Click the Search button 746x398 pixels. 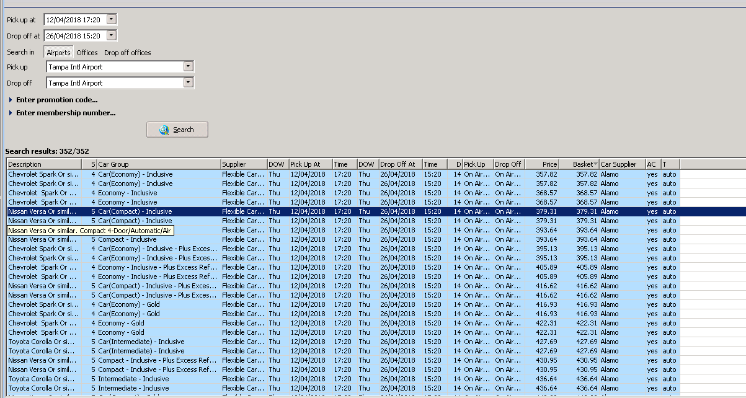(177, 130)
